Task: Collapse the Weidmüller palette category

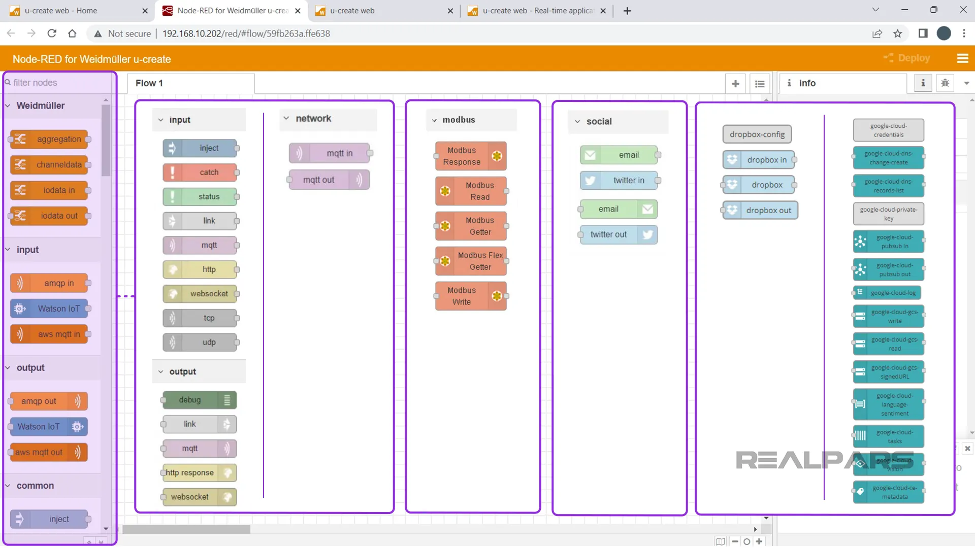Action: click(x=52, y=106)
